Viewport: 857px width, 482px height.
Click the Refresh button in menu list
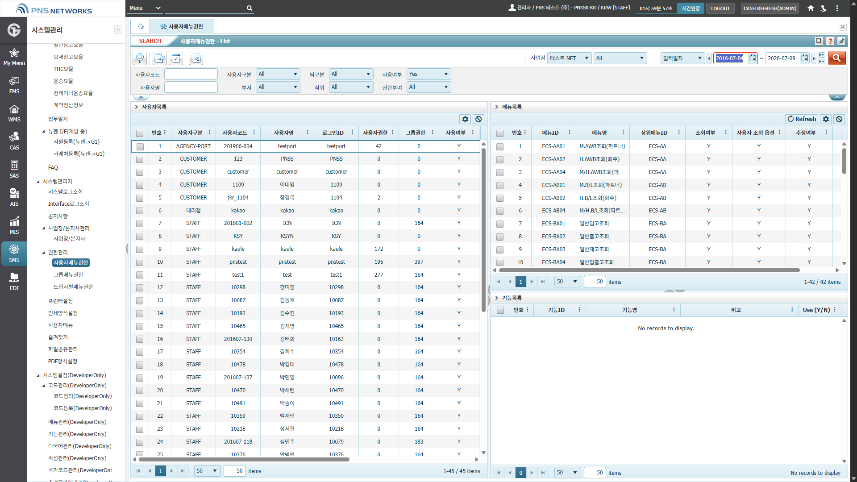[x=802, y=119]
